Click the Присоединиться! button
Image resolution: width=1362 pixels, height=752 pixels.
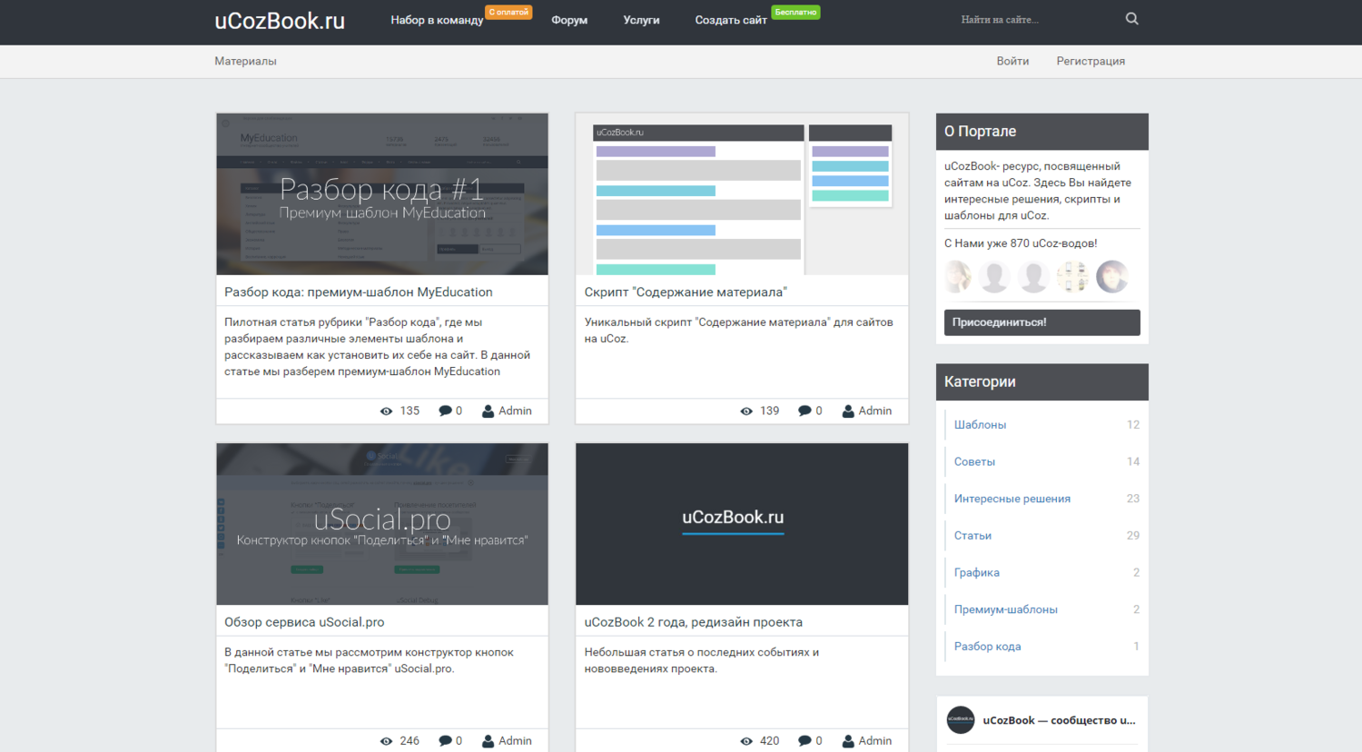pos(1042,322)
